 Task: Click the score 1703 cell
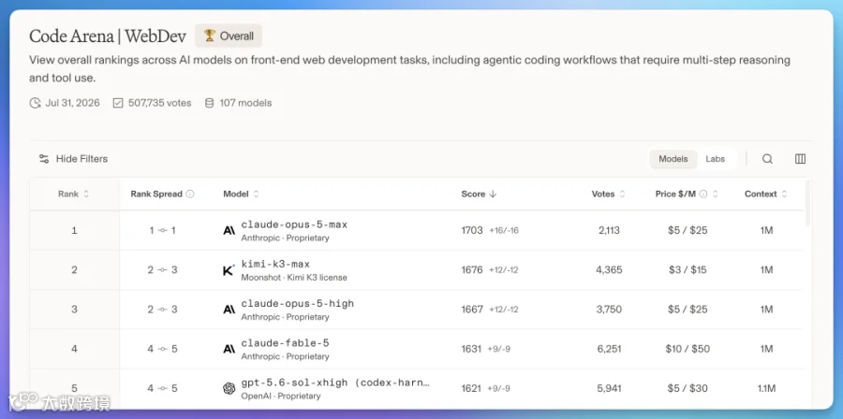[472, 231]
